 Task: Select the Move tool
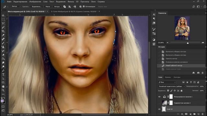pyautogui.click(x=3, y=15)
